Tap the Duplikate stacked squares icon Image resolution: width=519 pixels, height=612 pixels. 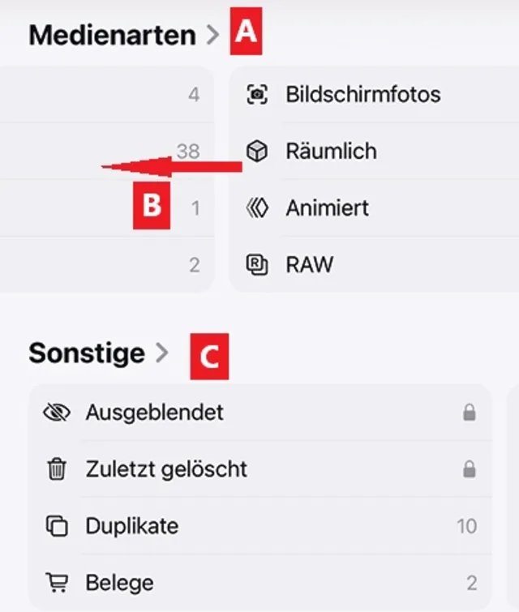pos(56,526)
